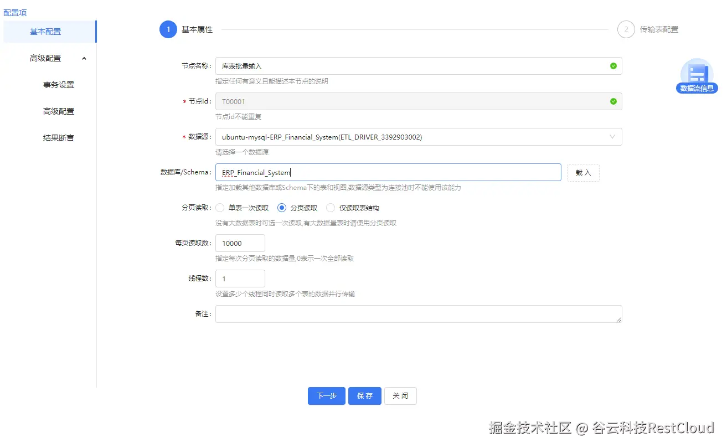
Task: Click the 载入 button
Action: pyautogui.click(x=583, y=172)
